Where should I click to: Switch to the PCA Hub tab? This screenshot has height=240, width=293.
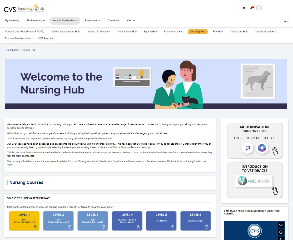click(x=217, y=31)
